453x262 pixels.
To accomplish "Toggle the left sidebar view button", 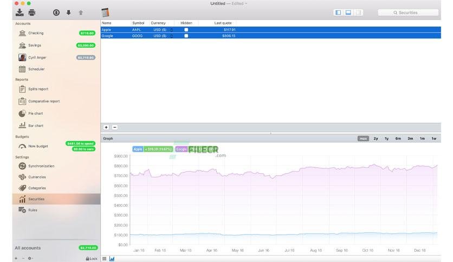I will 338,12.
